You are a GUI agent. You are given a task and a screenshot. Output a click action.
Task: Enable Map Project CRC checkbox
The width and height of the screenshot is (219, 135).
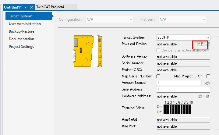pos(208,76)
